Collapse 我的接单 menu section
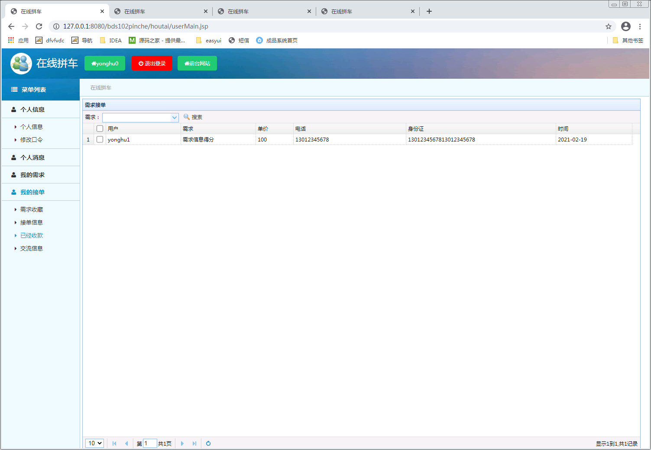 coord(41,192)
